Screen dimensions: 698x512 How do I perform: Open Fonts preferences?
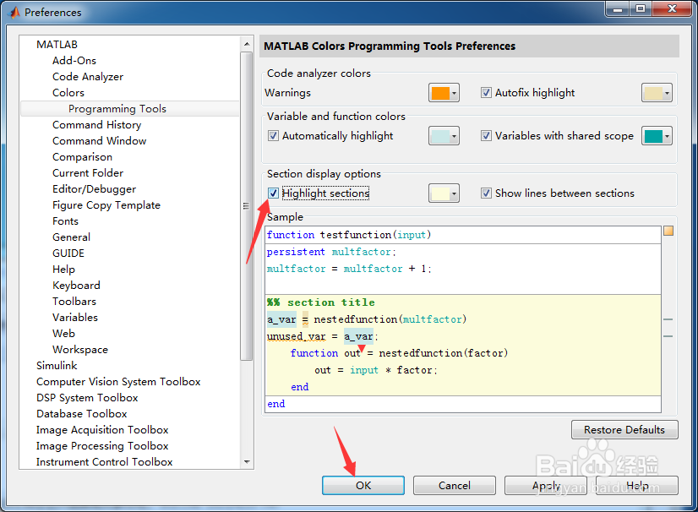[65, 221]
